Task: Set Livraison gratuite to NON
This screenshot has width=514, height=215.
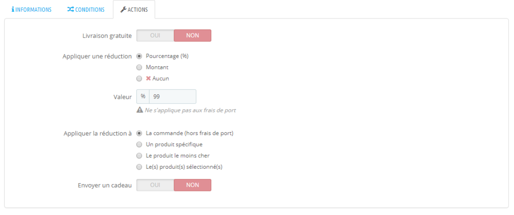Action: [192, 35]
